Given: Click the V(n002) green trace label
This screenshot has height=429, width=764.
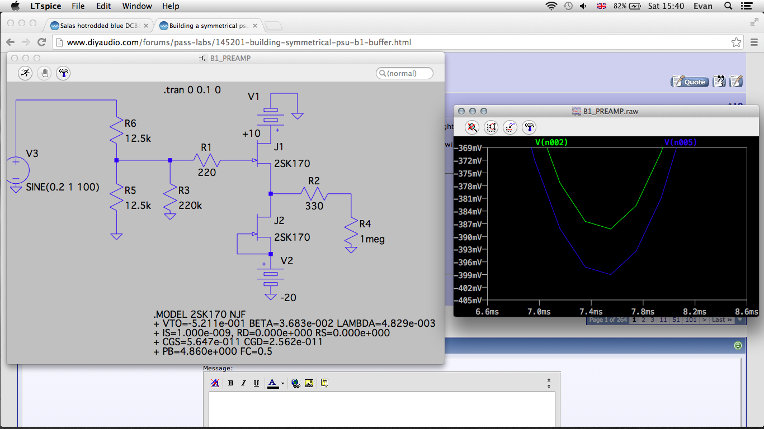Looking at the screenshot, I should (551, 142).
